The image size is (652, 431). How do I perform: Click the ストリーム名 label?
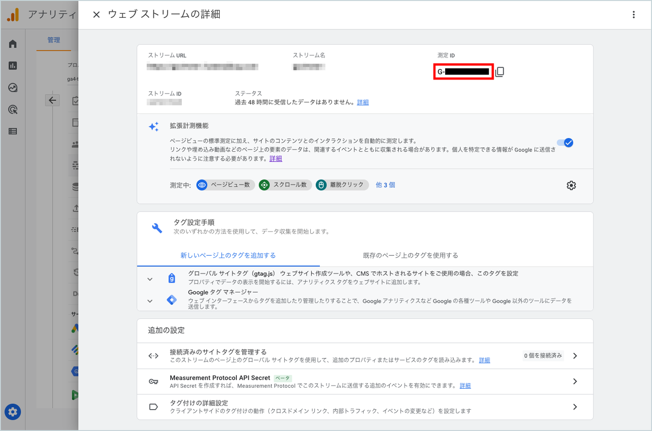click(x=309, y=55)
